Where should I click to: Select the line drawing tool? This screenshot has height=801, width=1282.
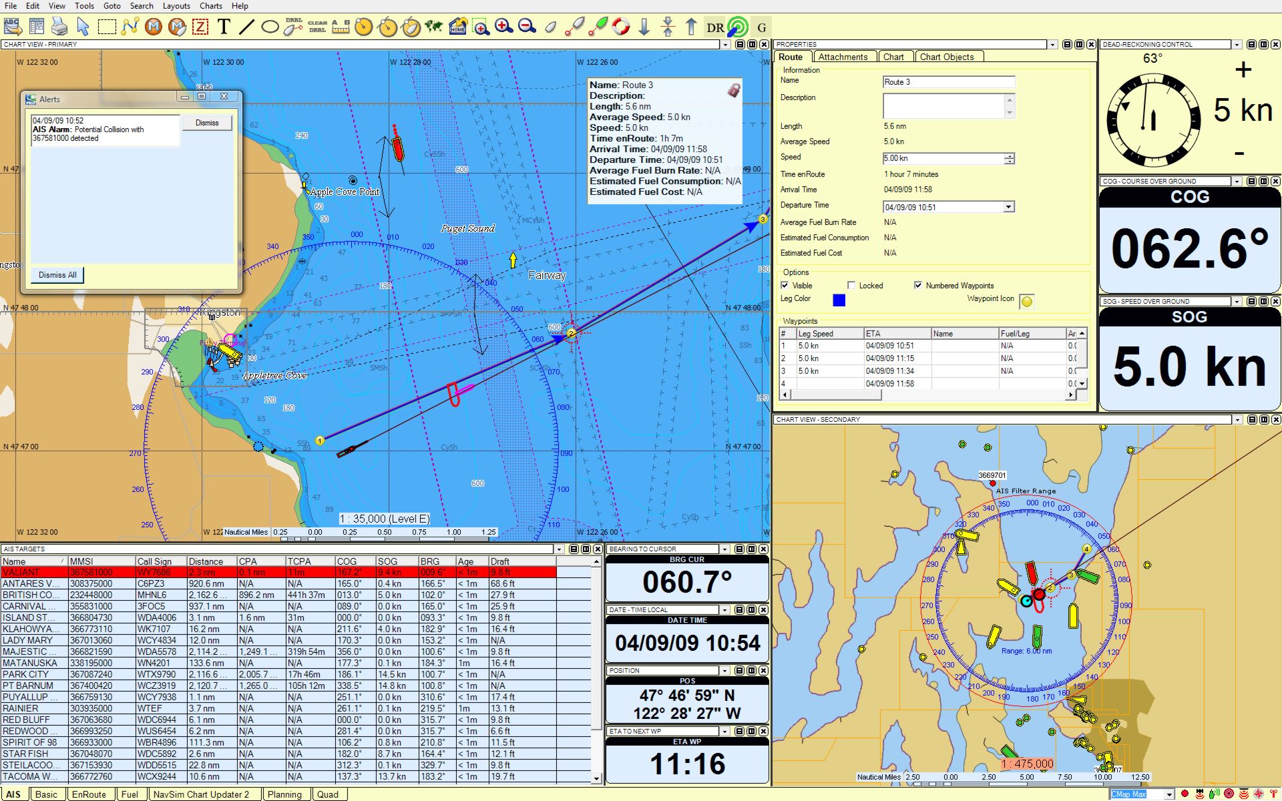pos(246,27)
